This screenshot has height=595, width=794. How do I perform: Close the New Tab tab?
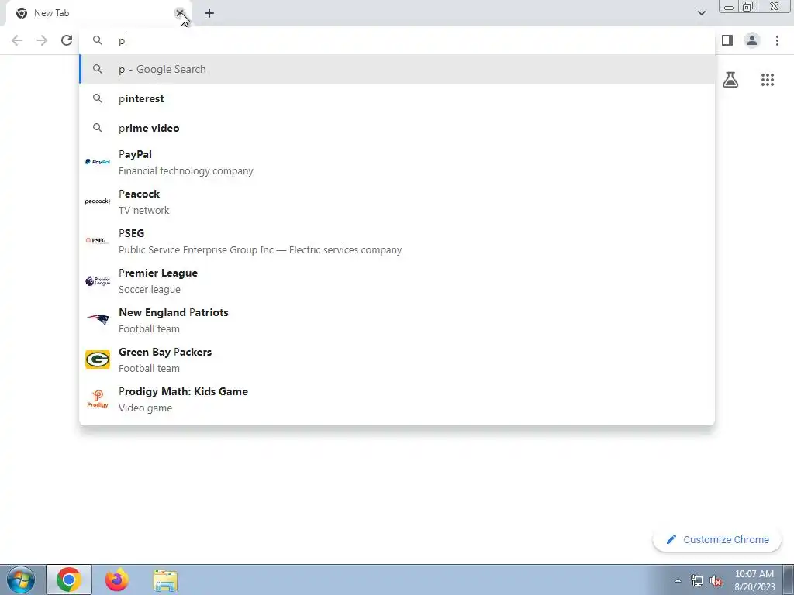pos(179,13)
